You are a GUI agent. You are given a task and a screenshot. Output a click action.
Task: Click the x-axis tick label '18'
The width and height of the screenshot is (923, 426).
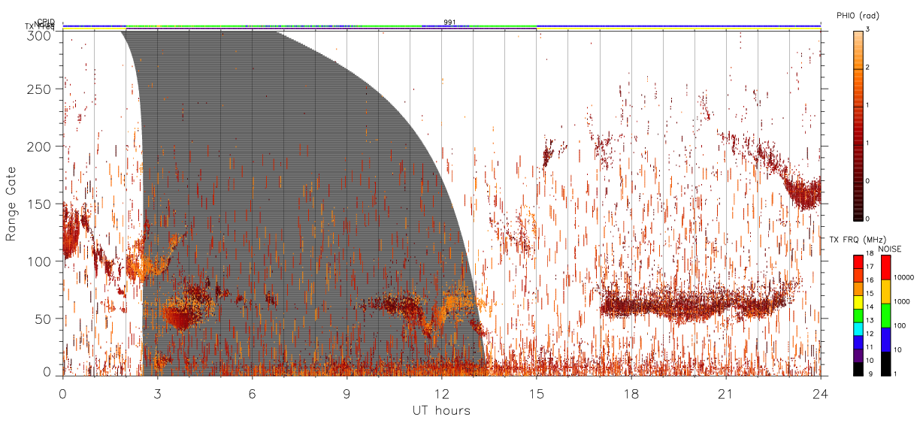(631, 393)
